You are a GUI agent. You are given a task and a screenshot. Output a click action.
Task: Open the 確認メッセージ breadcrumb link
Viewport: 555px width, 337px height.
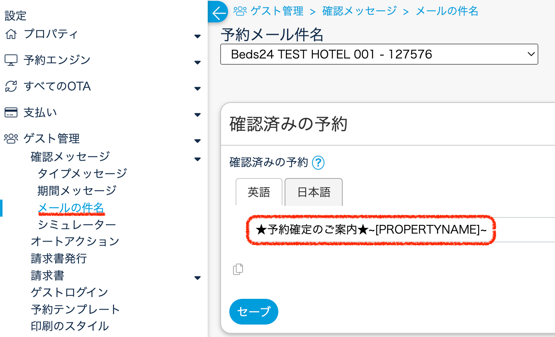tap(359, 11)
